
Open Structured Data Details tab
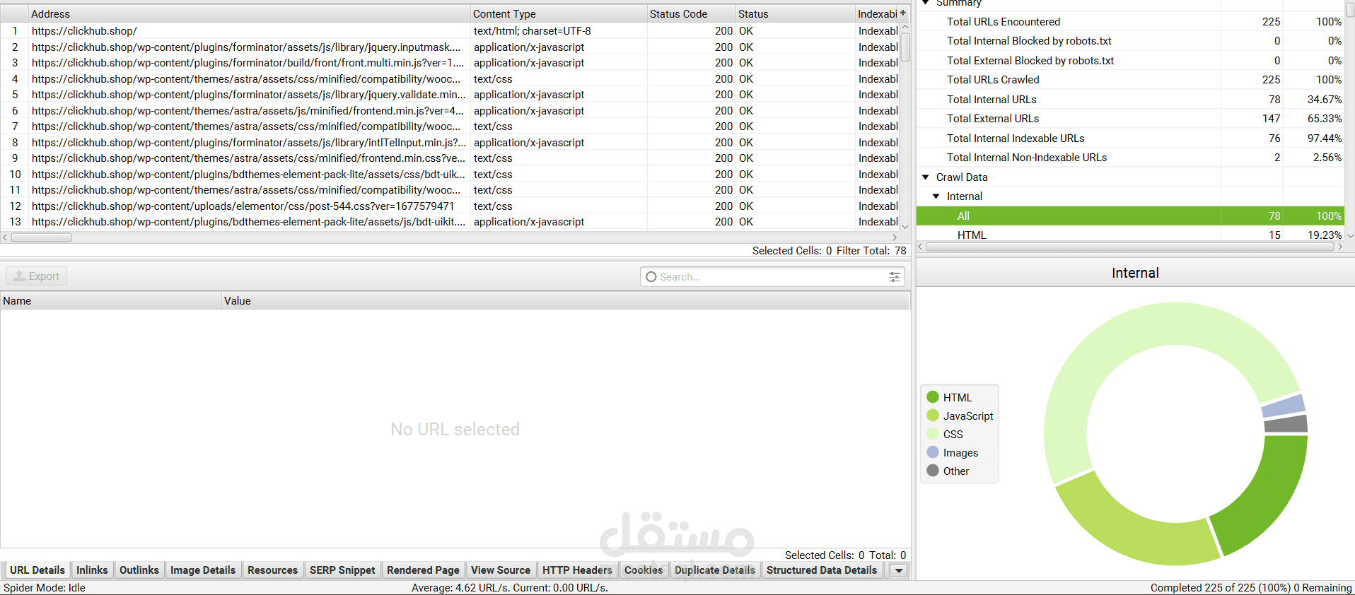point(822,570)
